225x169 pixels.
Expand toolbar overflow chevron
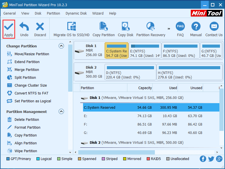click(169, 29)
